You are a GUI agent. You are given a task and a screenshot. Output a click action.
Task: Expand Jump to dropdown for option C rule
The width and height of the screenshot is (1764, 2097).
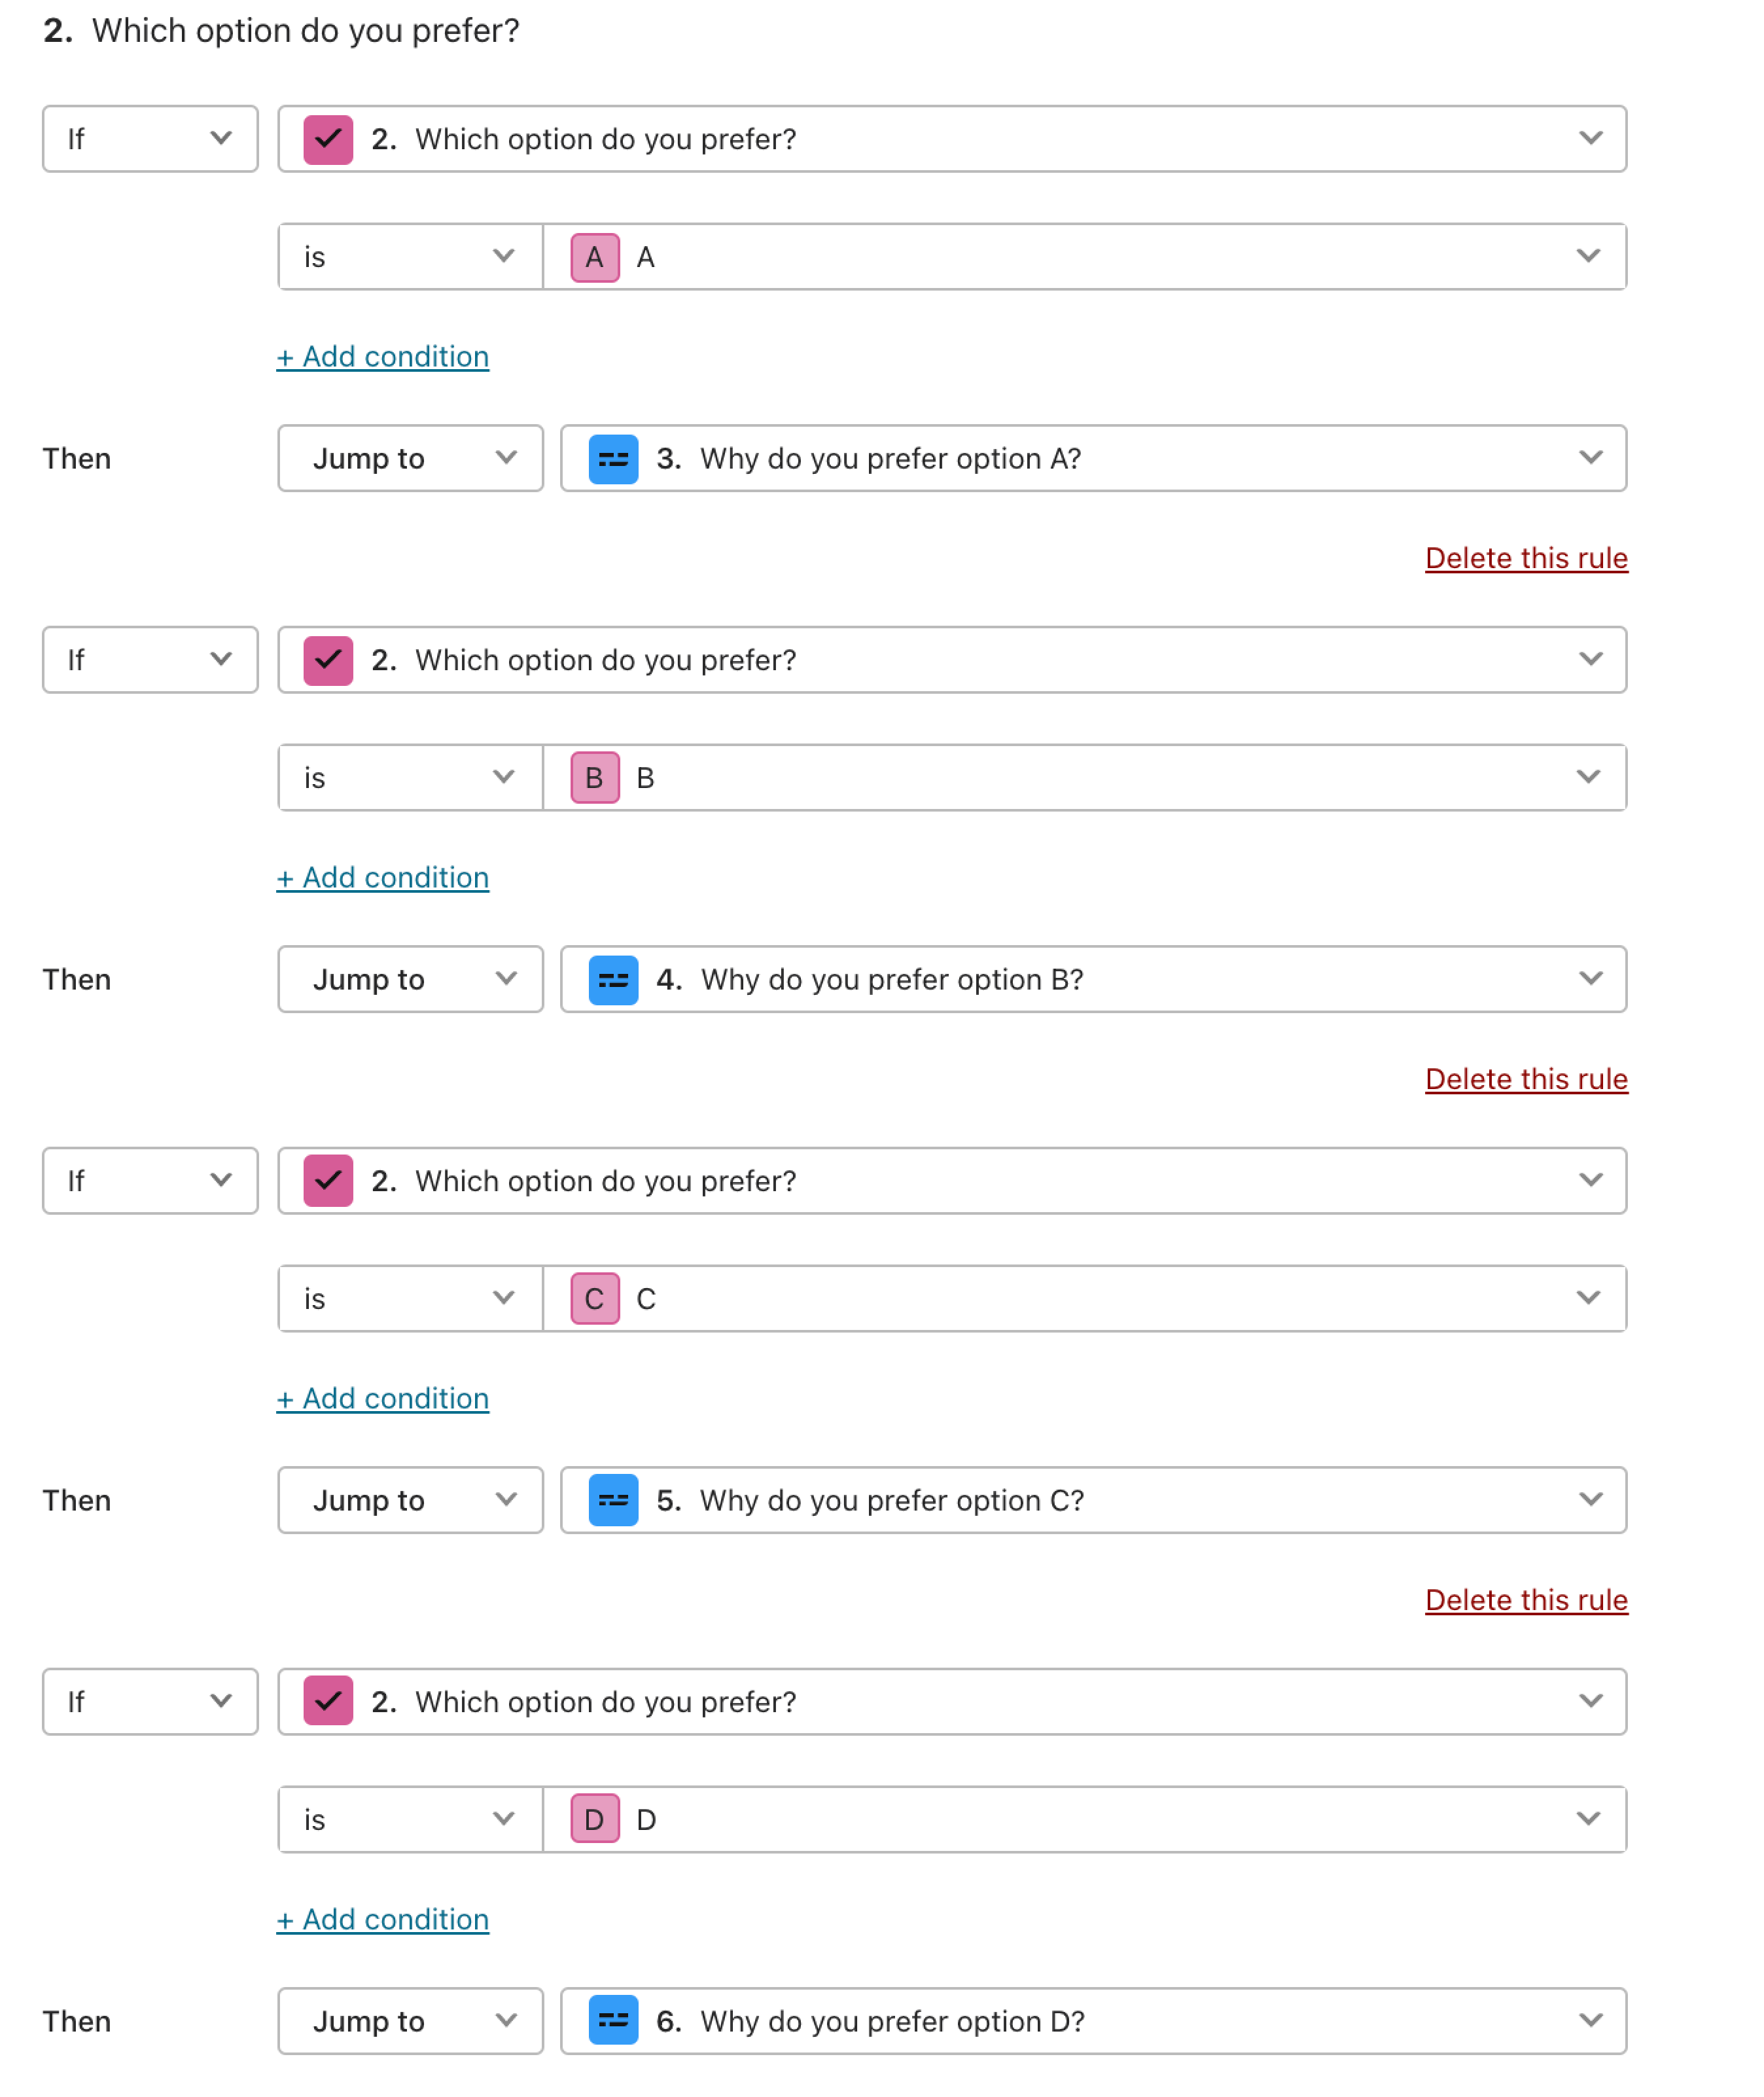point(410,1499)
